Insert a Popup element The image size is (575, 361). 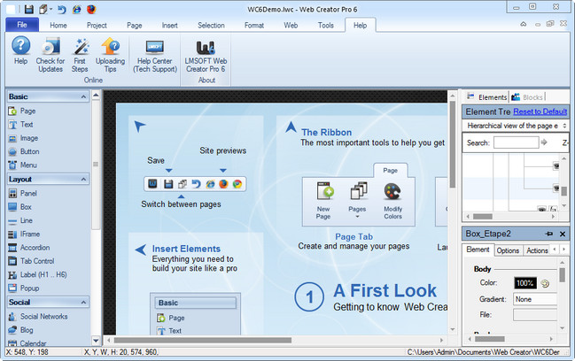24,288
